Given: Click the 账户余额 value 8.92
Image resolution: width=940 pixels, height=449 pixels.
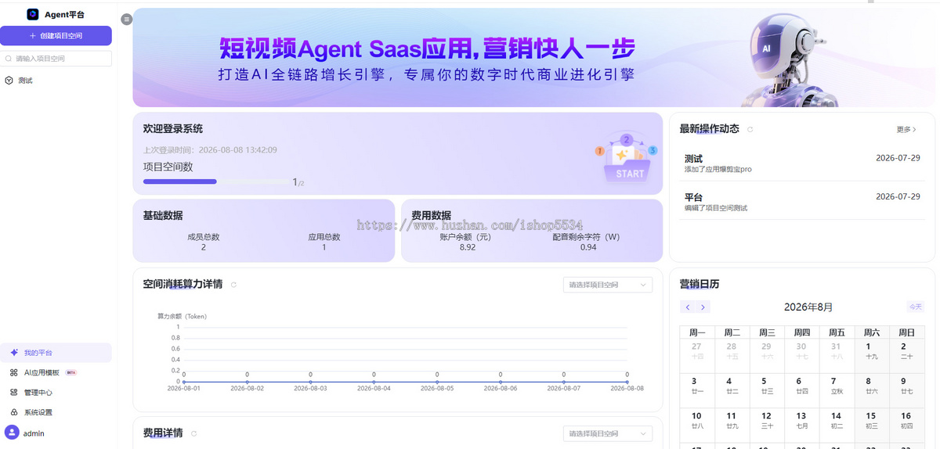Looking at the screenshot, I should click(x=468, y=247).
